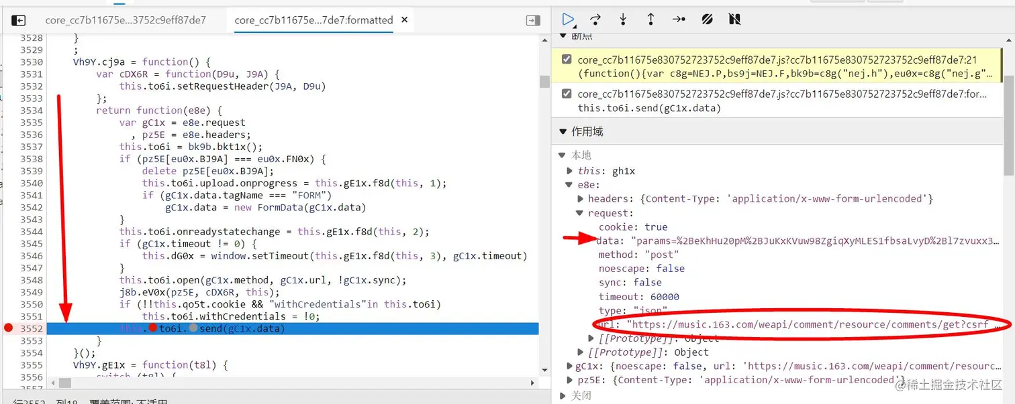
Task: Collapse the 本地 local scope
Action: 563,155
